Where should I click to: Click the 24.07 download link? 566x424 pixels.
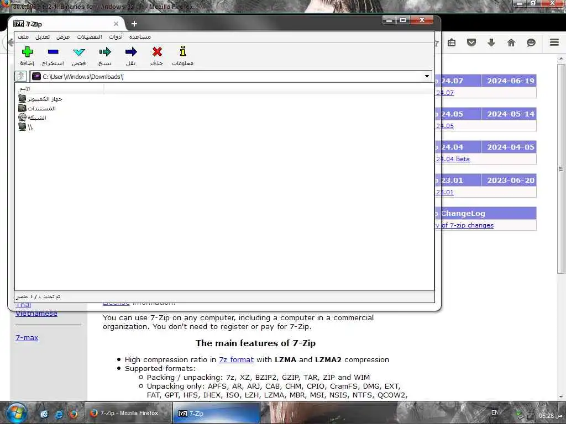click(445, 93)
